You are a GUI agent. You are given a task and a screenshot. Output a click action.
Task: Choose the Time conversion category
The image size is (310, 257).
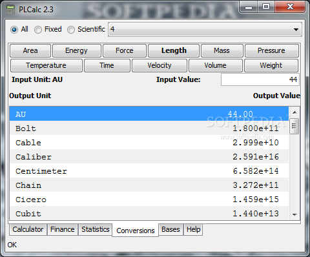click(107, 65)
